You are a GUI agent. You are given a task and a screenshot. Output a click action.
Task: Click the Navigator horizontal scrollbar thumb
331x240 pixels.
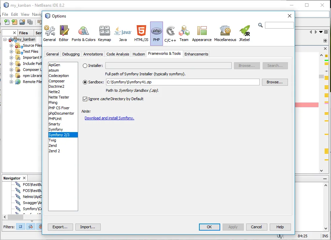coord(15,216)
